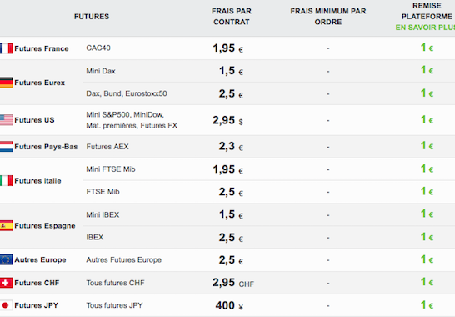Screen dimensions: 455x317
Task: Click the Japanese flag icon
Action: point(6,305)
